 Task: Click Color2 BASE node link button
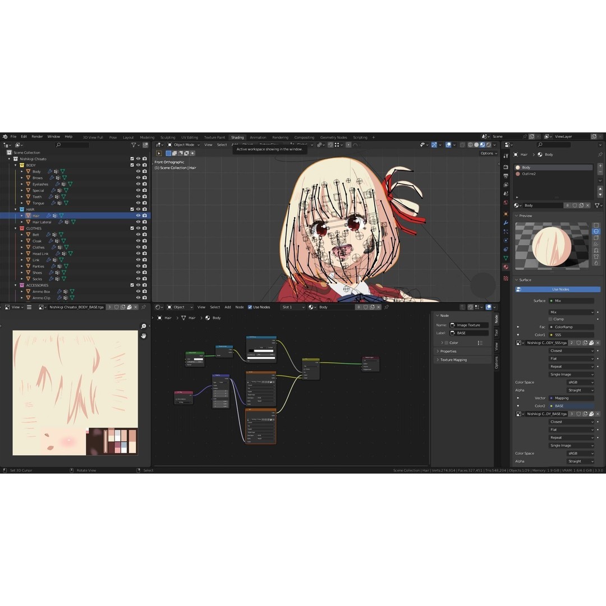tap(571, 406)
